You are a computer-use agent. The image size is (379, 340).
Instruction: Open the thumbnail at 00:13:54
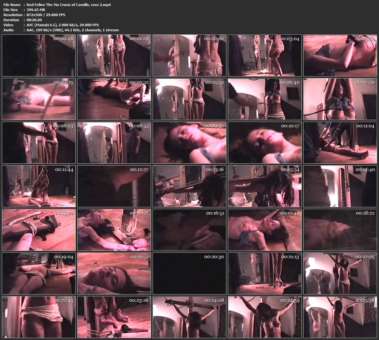(265, 186)
